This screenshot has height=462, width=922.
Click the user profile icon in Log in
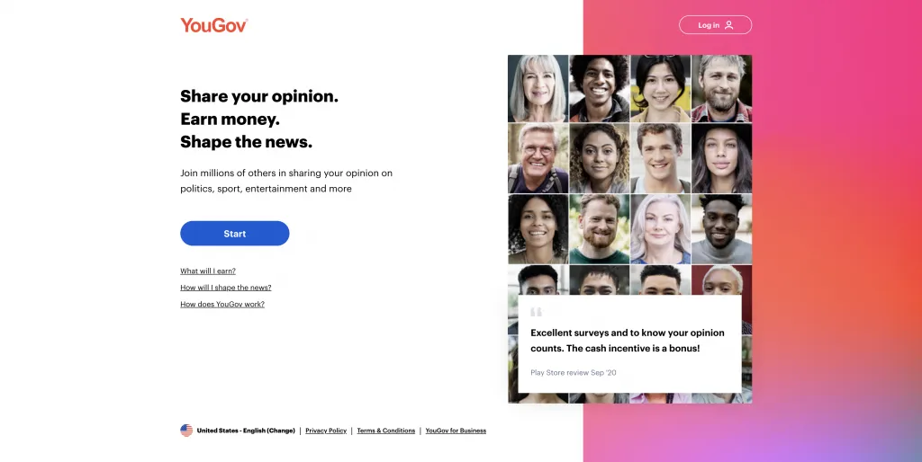tap(728, 25)
